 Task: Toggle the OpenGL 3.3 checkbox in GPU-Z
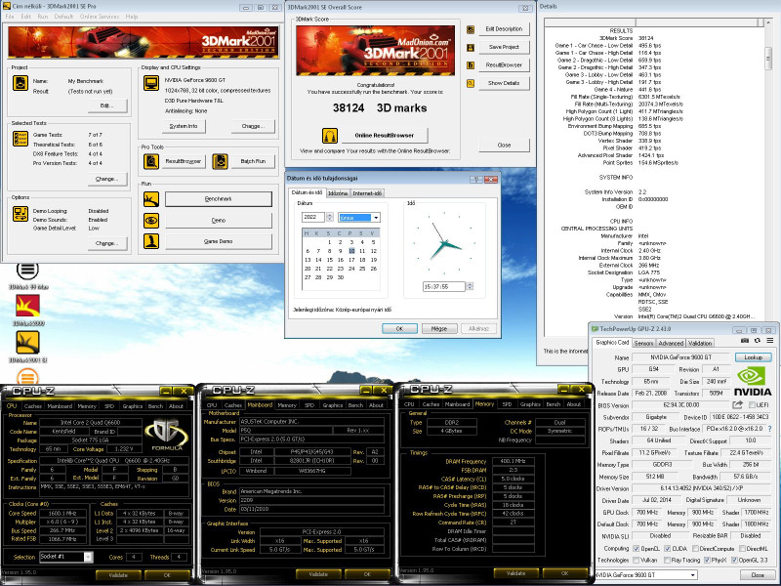(734, 560)
